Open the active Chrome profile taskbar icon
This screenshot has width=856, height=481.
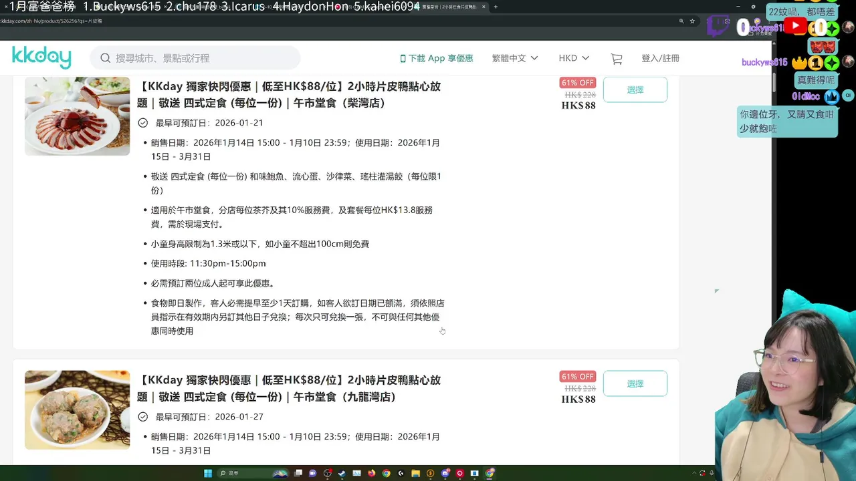pyautogui.click(x=489, y=473)
